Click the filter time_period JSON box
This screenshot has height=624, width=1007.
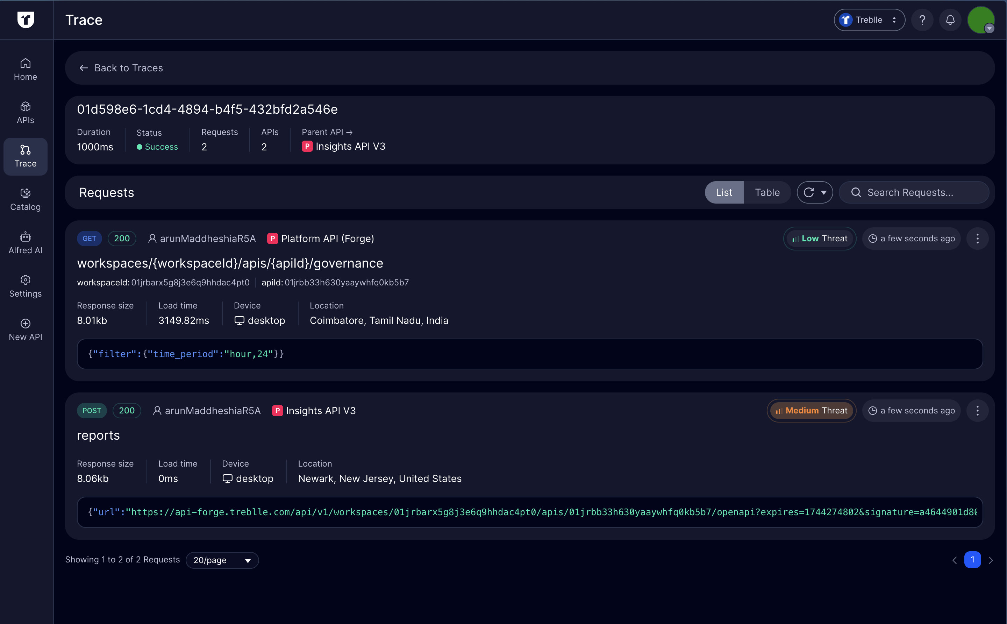point(530,354)
